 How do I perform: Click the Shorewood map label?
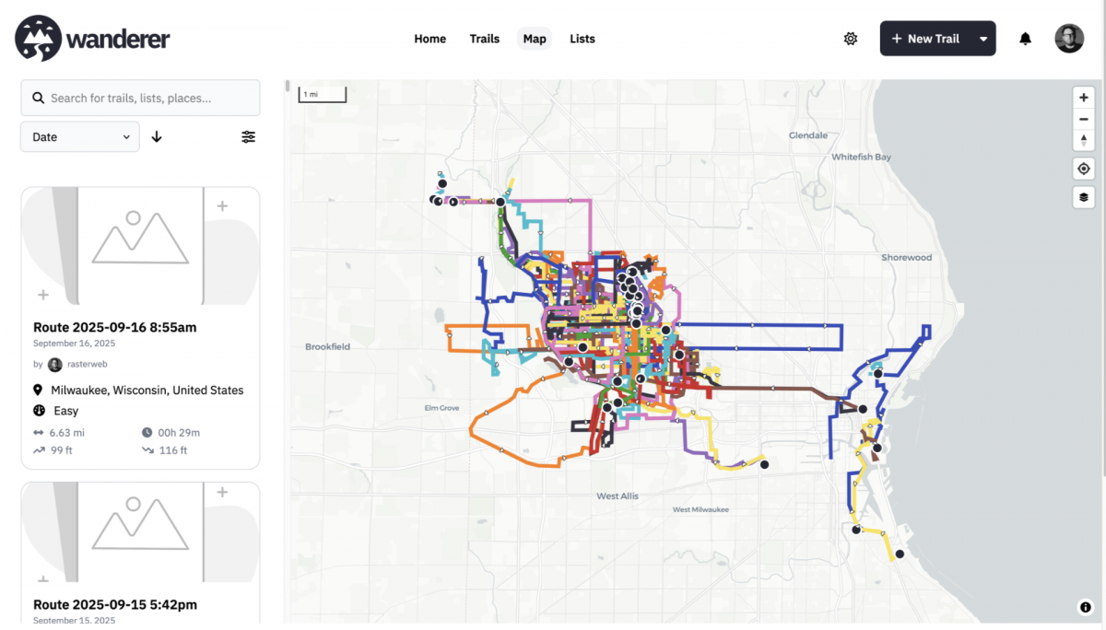click(x=907, y=258)
